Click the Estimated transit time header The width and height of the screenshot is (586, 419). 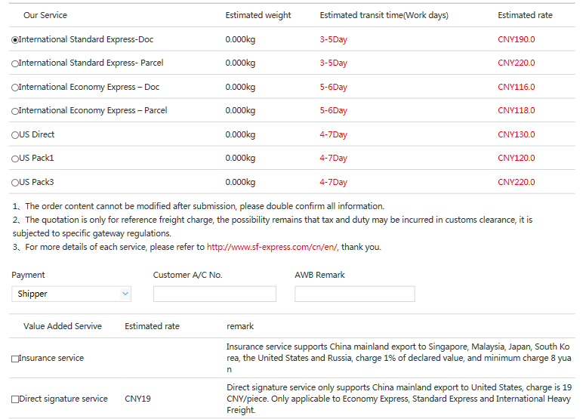pos(384,15)
